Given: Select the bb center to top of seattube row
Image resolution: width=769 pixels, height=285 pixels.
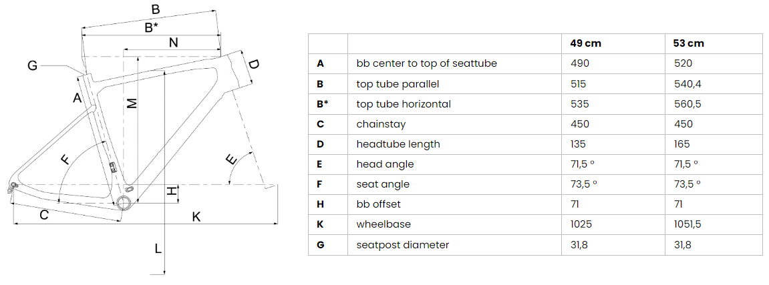Looking at the screenshot, I should click(x=535, y=63).
